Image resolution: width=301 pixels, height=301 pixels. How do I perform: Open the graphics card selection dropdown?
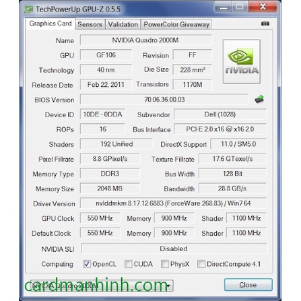(x=102, y=286)
